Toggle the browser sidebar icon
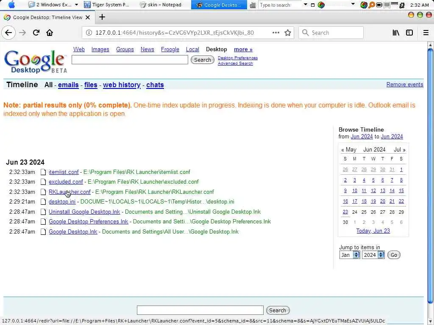 pyautogui.click(x=409, y=33)
